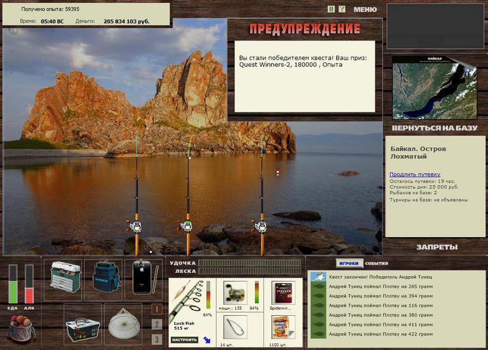The width and height of the screenshot is (488, 350).
Task: Click the ЕДА green food gauge
Action: click(x=13, y=284)
